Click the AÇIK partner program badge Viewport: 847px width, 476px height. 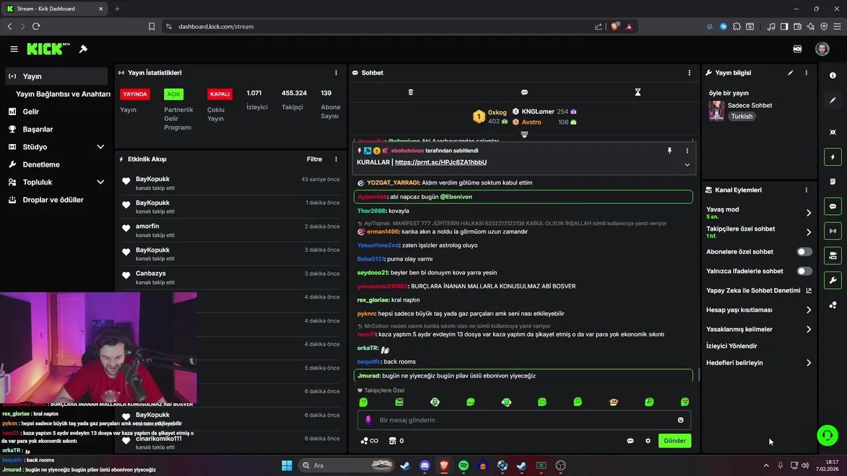173,94
